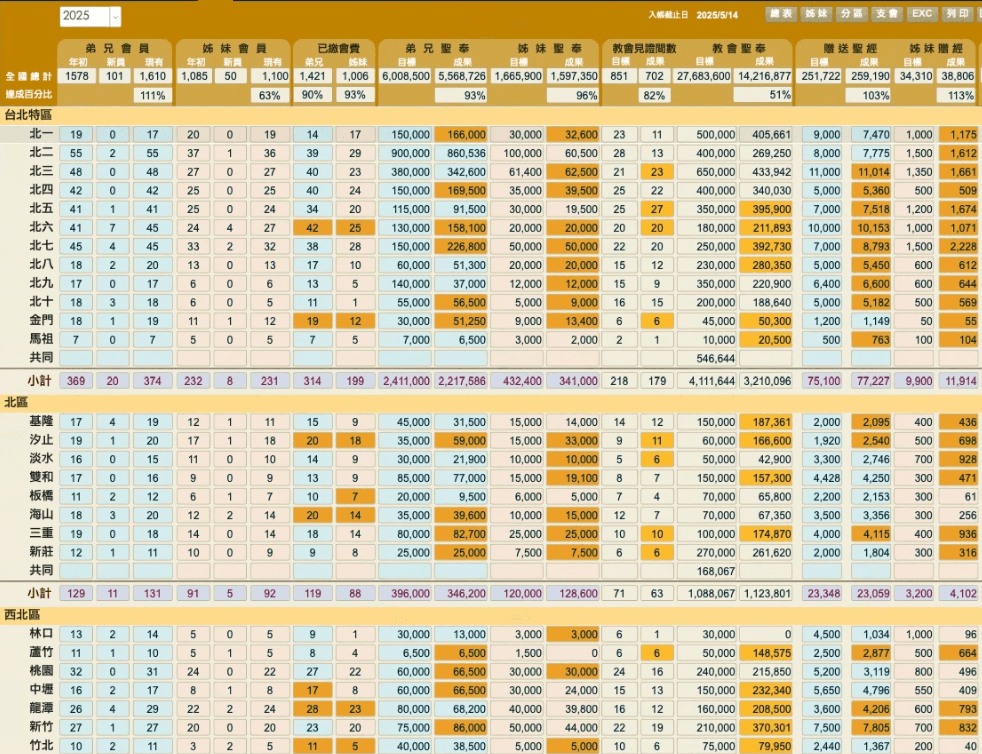982x754 pixels.
Task: Select the highlighted 166,000 cell in 北一 row
Action: pos(461,134)
